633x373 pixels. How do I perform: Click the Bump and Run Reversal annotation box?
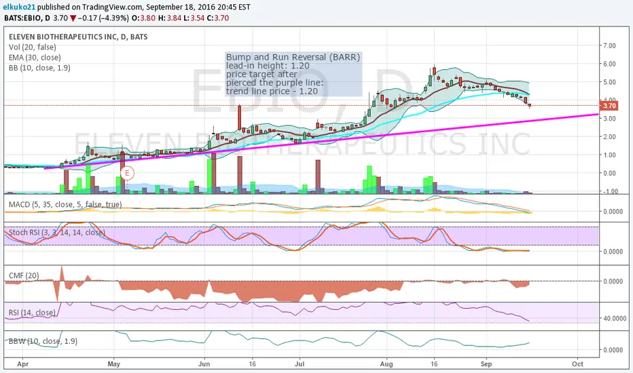293,74
